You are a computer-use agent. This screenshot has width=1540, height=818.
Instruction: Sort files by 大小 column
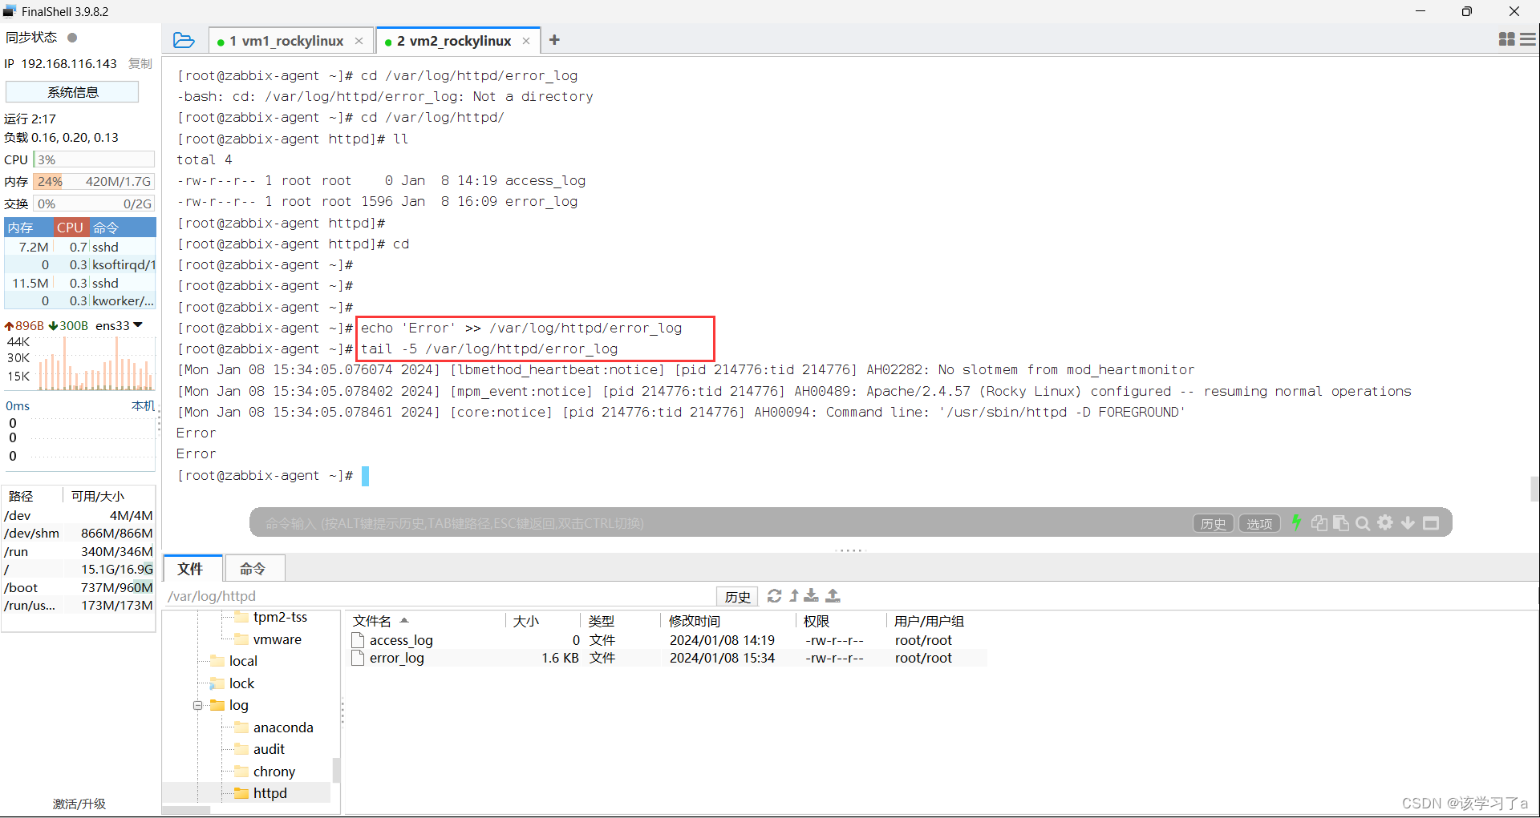click(x=543, y=621)
